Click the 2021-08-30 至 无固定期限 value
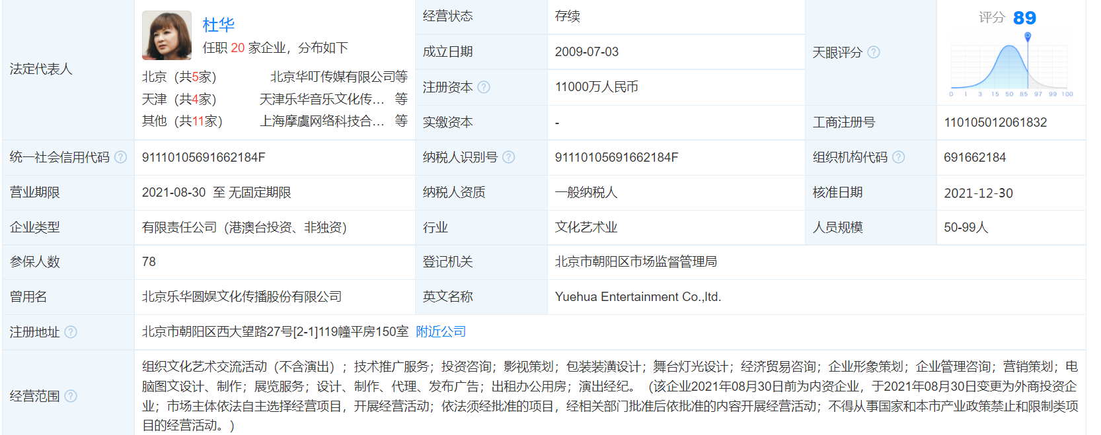Image resolution: width=1101 pixels, height=435 pixels. (217, 192)
